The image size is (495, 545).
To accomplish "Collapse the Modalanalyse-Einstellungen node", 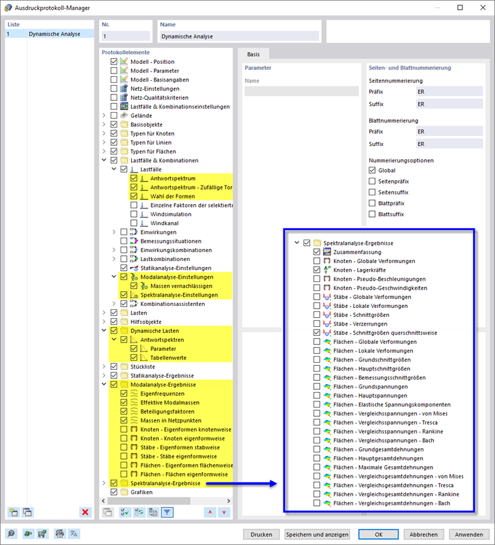I will 114,277.
